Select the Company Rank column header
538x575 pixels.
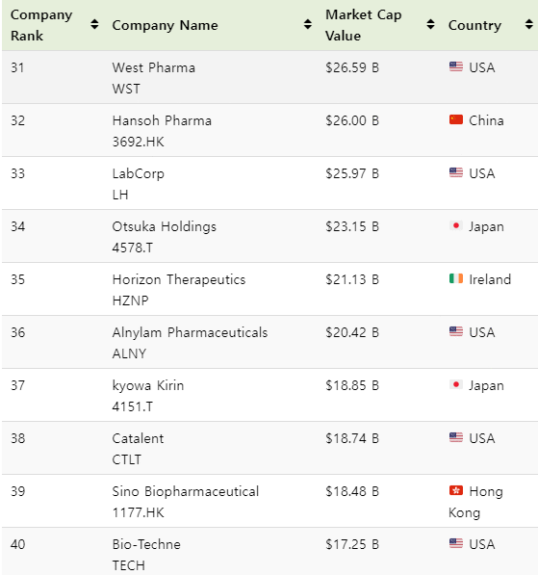tap(41, 25)
